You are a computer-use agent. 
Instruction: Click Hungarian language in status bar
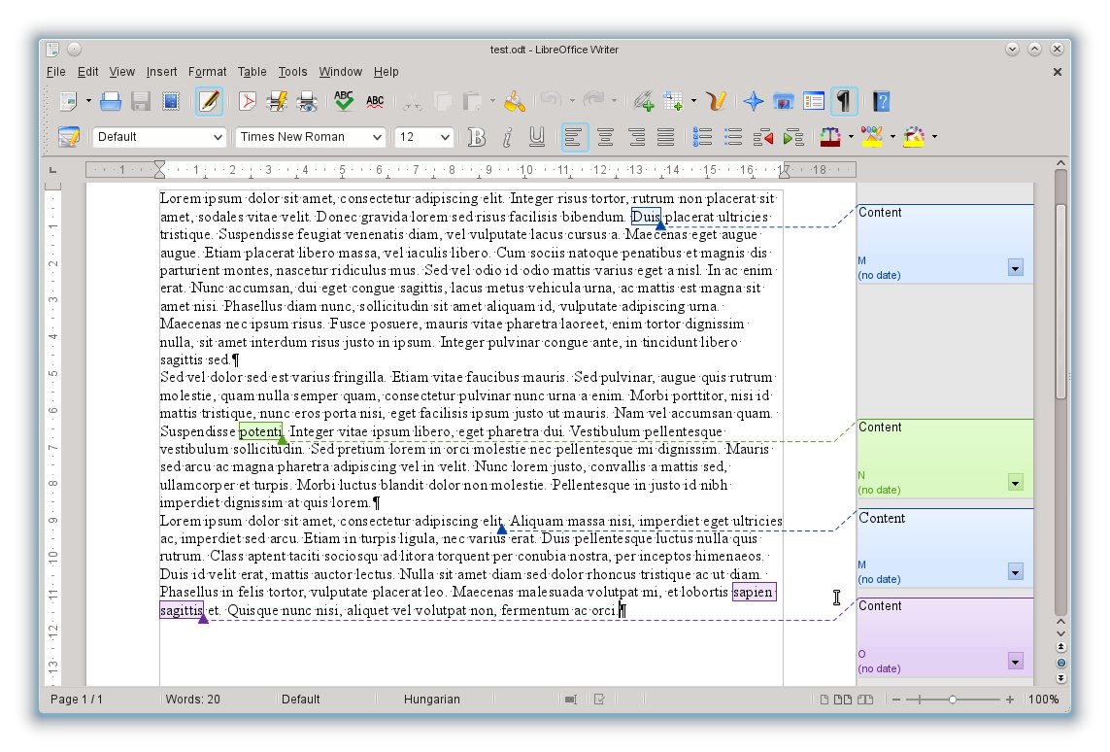(x=432, y=699)
